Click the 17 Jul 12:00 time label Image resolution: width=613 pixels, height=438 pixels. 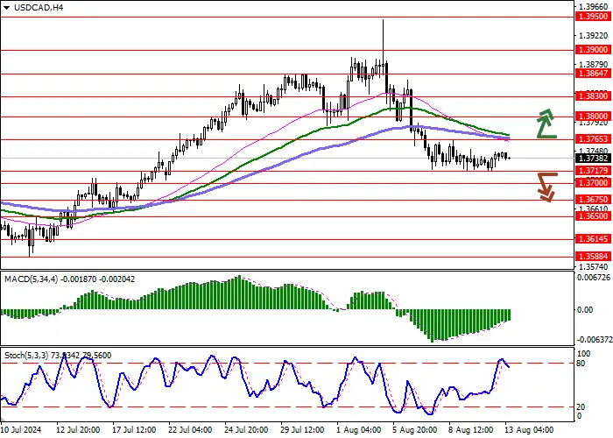click(134, 430)
